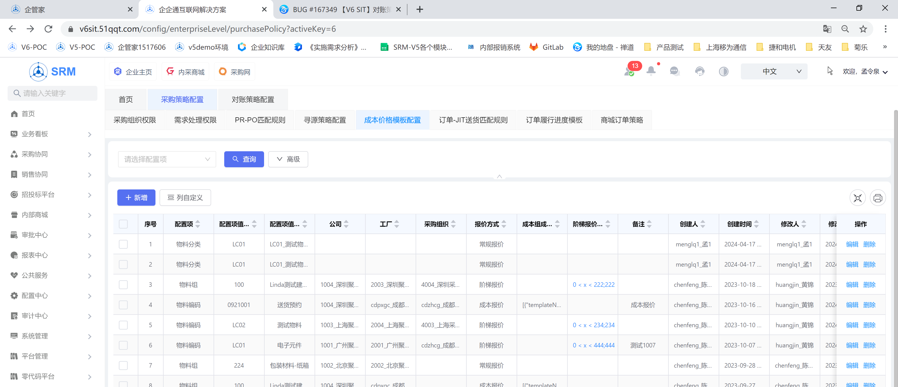Click the 列自定义 column customize button
898x387 pixels.
(x=185, y=198)
